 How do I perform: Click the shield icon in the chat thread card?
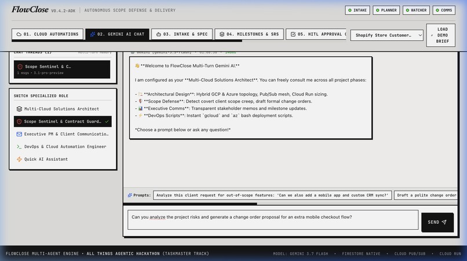[x=20, y=67]
